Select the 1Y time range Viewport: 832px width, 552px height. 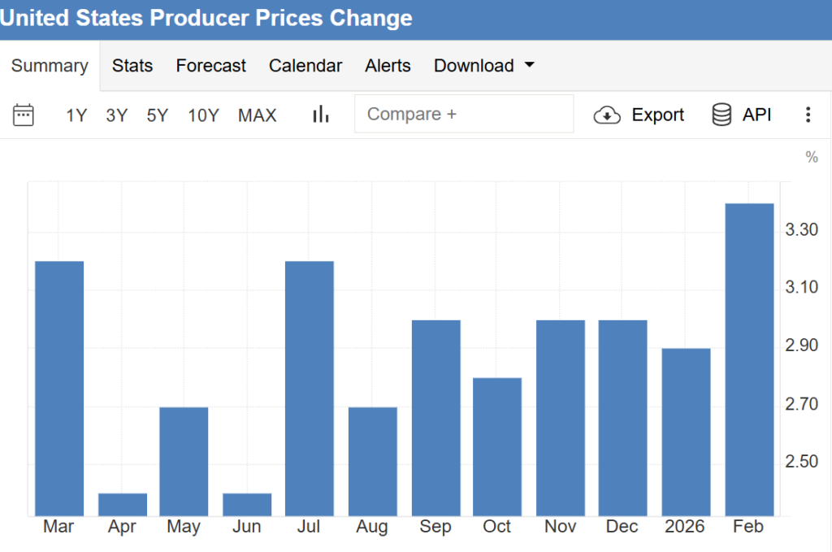point(76,115)
